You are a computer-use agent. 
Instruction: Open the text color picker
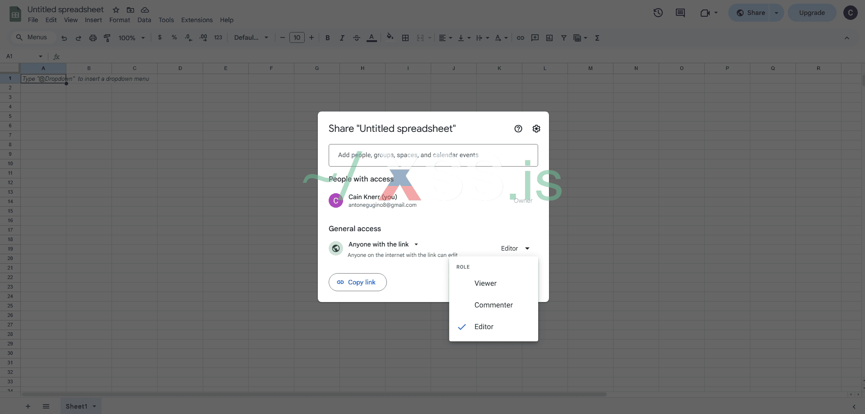tap(372, 38)
